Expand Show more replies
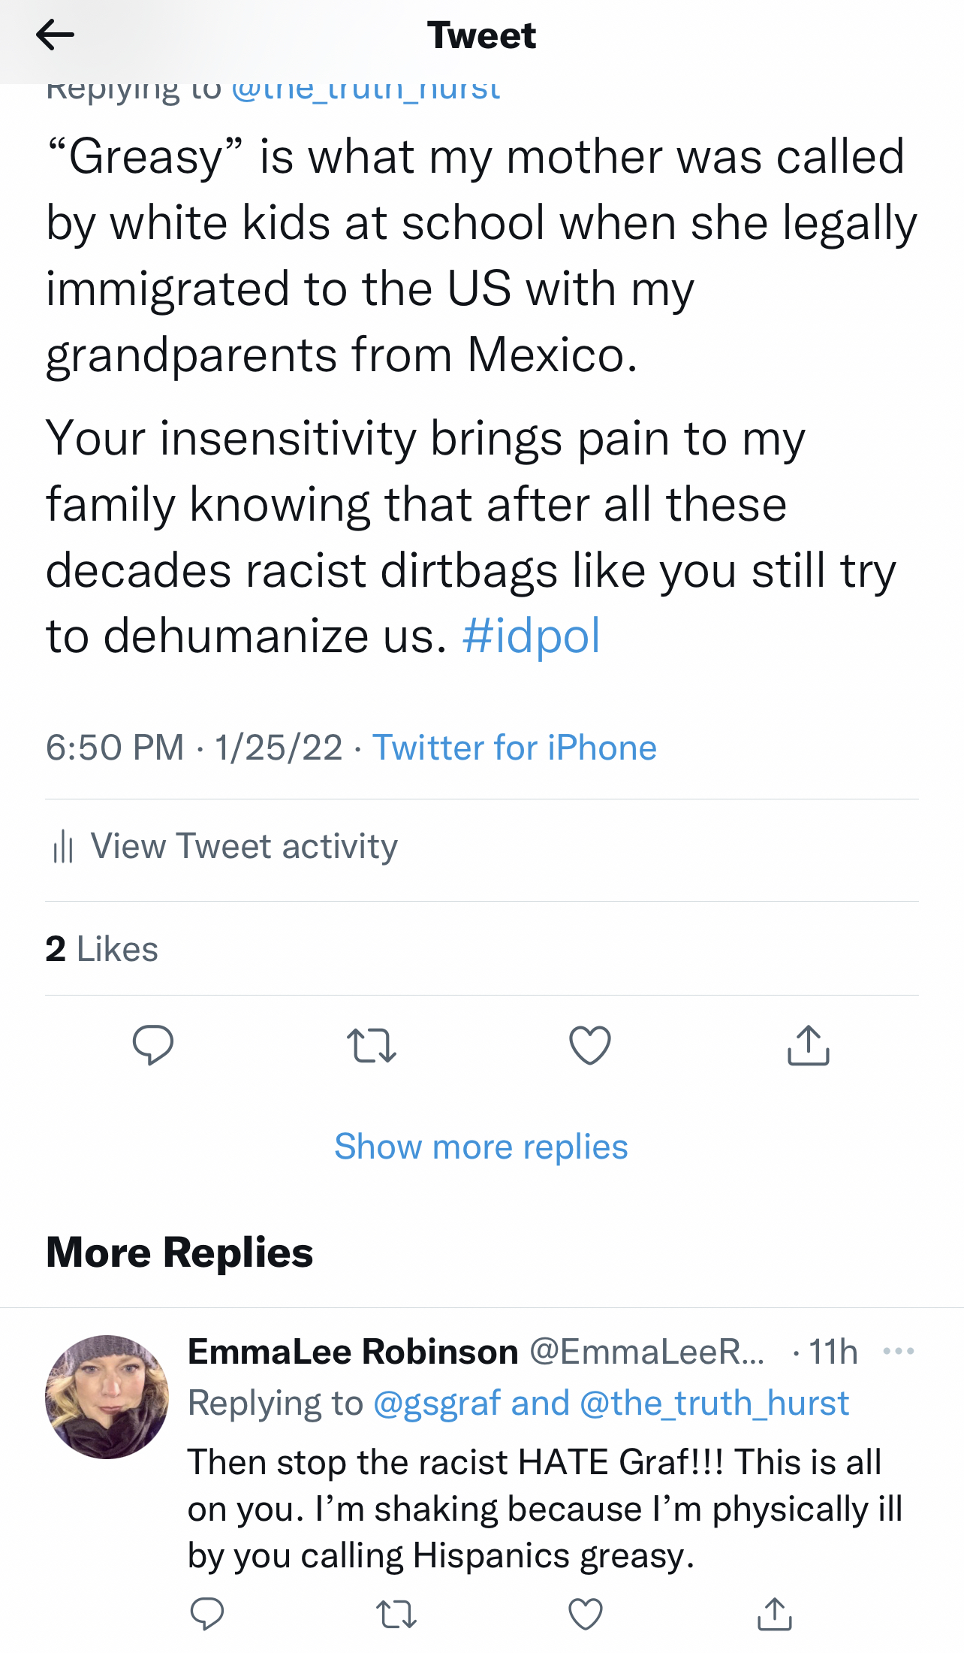Screen dimensions: 964x1653 click(481, 1147)
